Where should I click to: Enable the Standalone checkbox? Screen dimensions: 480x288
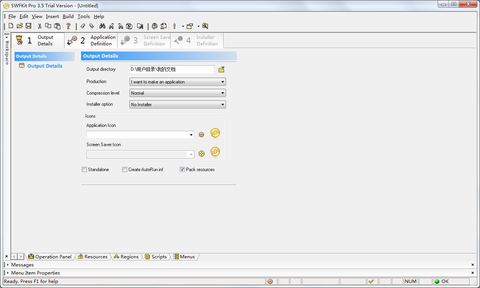[x=84, y=170]
